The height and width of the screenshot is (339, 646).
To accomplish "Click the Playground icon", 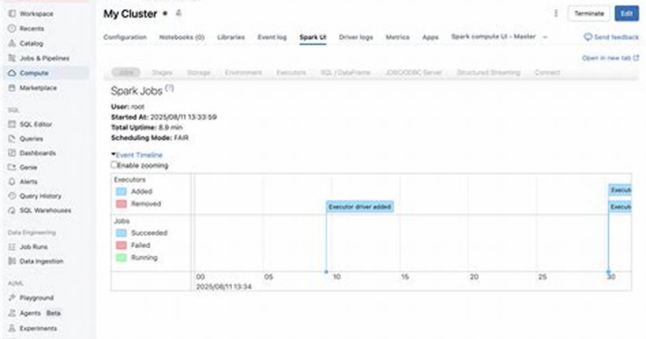I will [12, 297].
